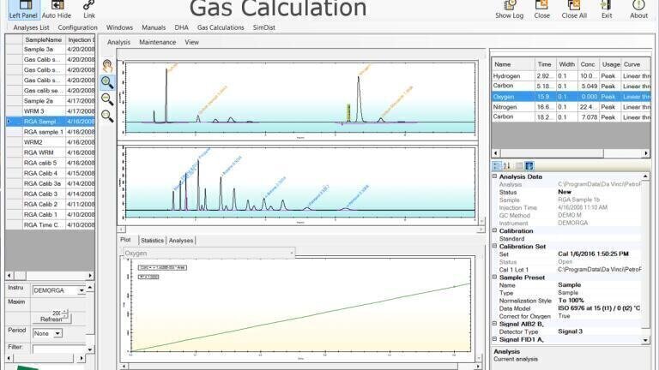Viewport: 659px width, 370px height.
Task: Switch to the Statistics tab
Action: tap(152, 241)
